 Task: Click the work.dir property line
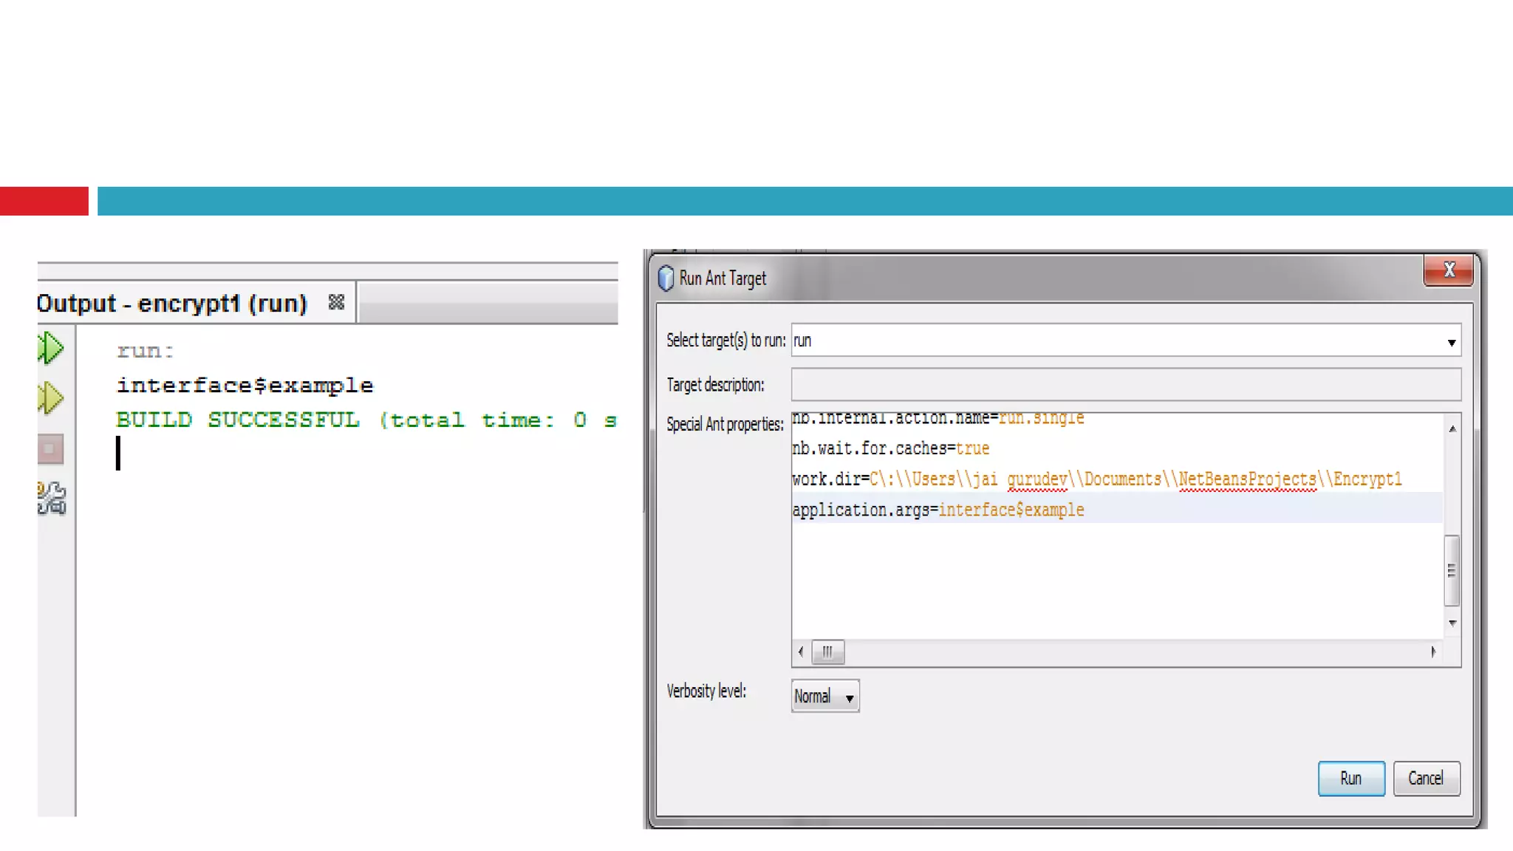click(1097, 479)
